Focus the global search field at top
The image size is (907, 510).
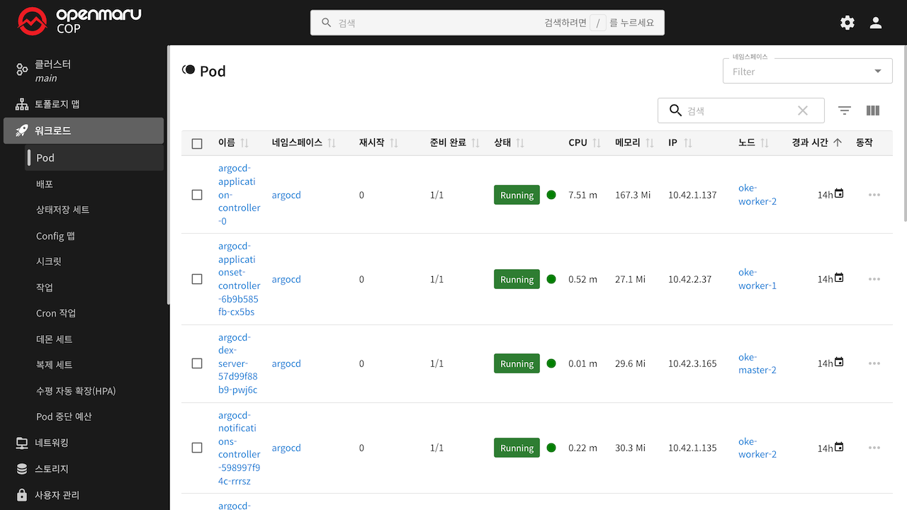(439, 23)
